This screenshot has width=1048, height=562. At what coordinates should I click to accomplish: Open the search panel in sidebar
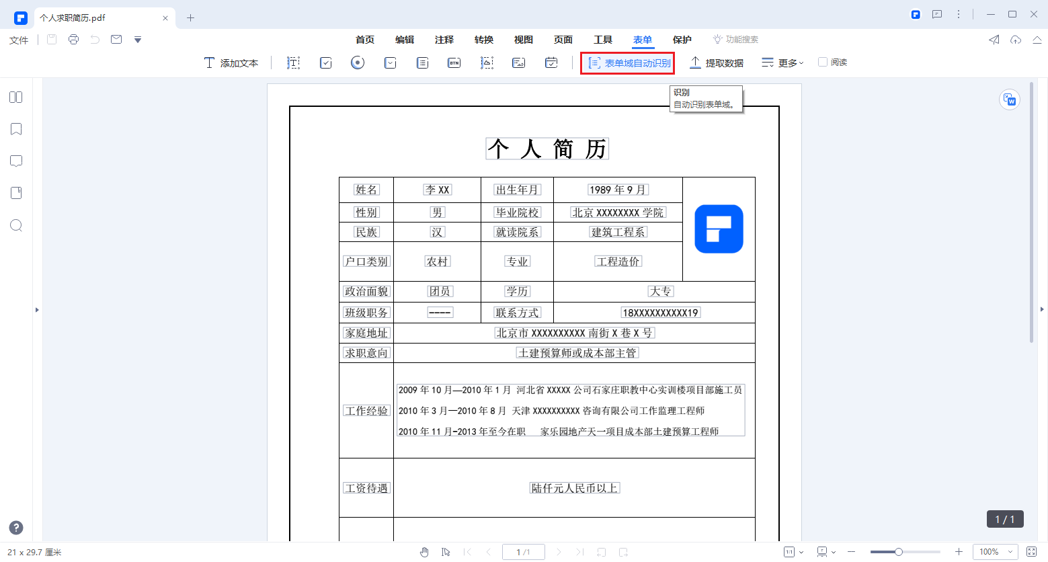[15, 225]
